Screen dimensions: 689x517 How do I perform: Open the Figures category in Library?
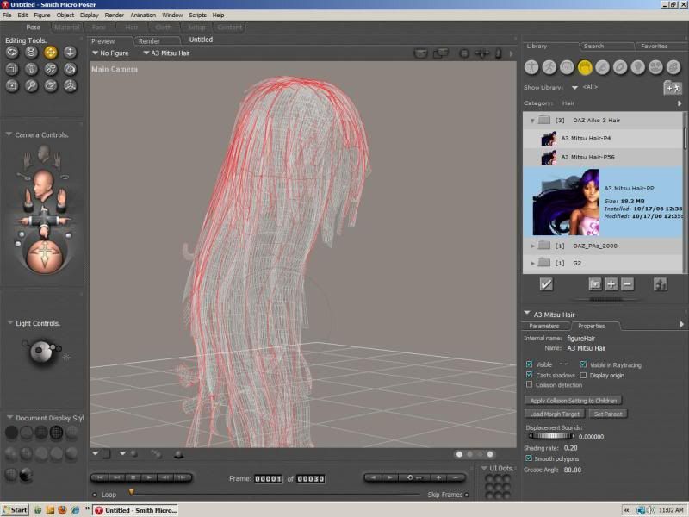pyautogui.click(x=531, y=66)
